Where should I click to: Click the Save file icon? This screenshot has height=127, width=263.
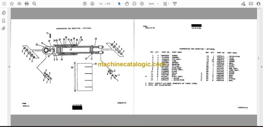click(x=4, y=4)
